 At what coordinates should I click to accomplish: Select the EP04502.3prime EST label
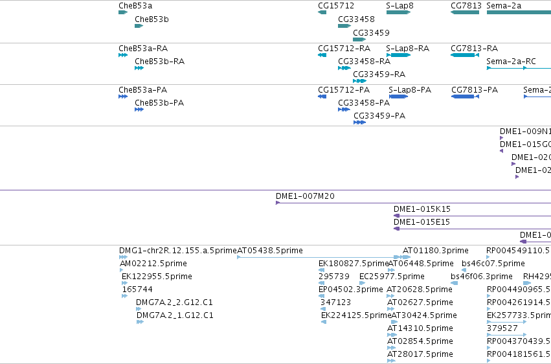click(350, 290)
